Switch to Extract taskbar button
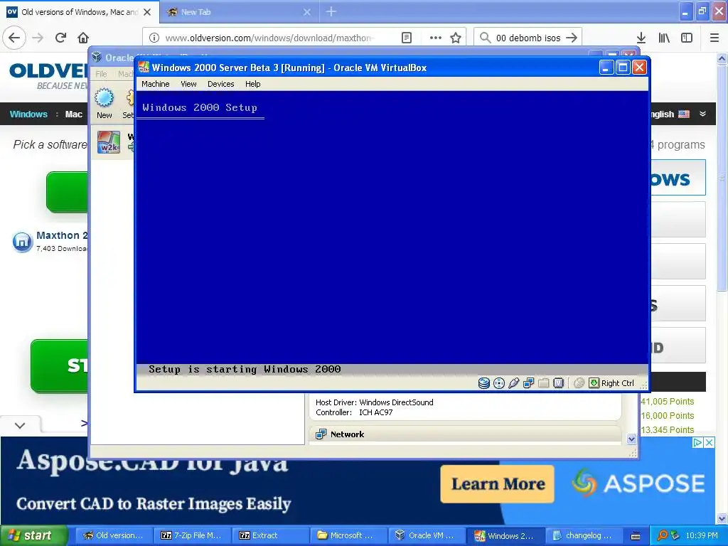728x546 pixels. 269,535
